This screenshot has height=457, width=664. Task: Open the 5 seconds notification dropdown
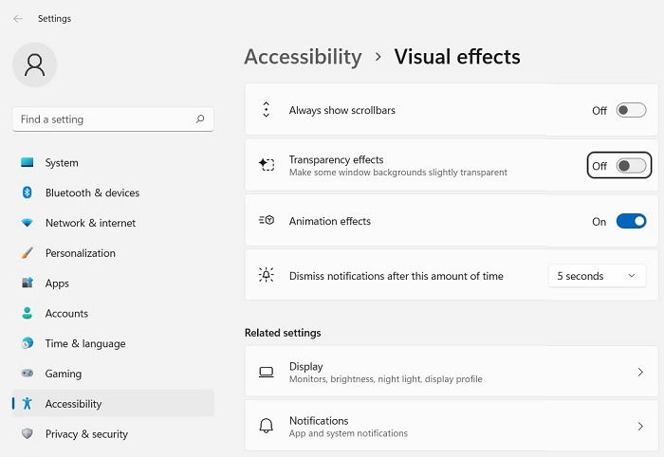point(597,276)
